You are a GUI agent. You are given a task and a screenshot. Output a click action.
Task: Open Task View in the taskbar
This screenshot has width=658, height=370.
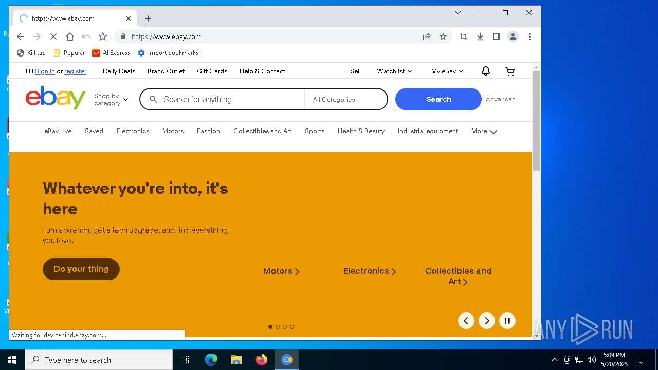185,360
